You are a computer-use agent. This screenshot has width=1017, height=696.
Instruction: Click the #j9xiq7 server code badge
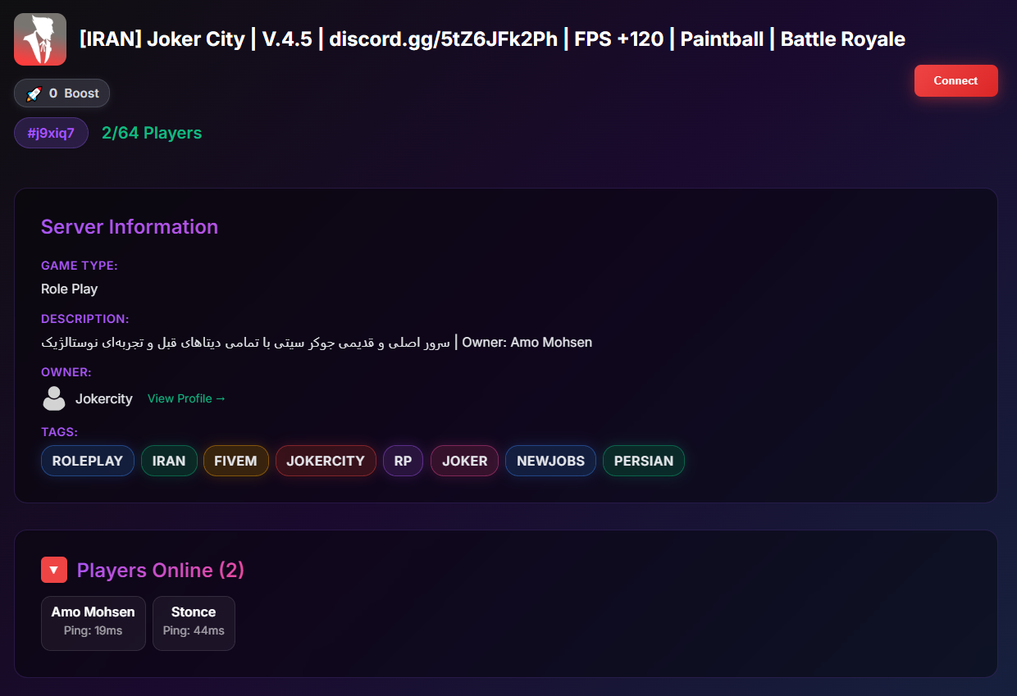click(51, 133)
